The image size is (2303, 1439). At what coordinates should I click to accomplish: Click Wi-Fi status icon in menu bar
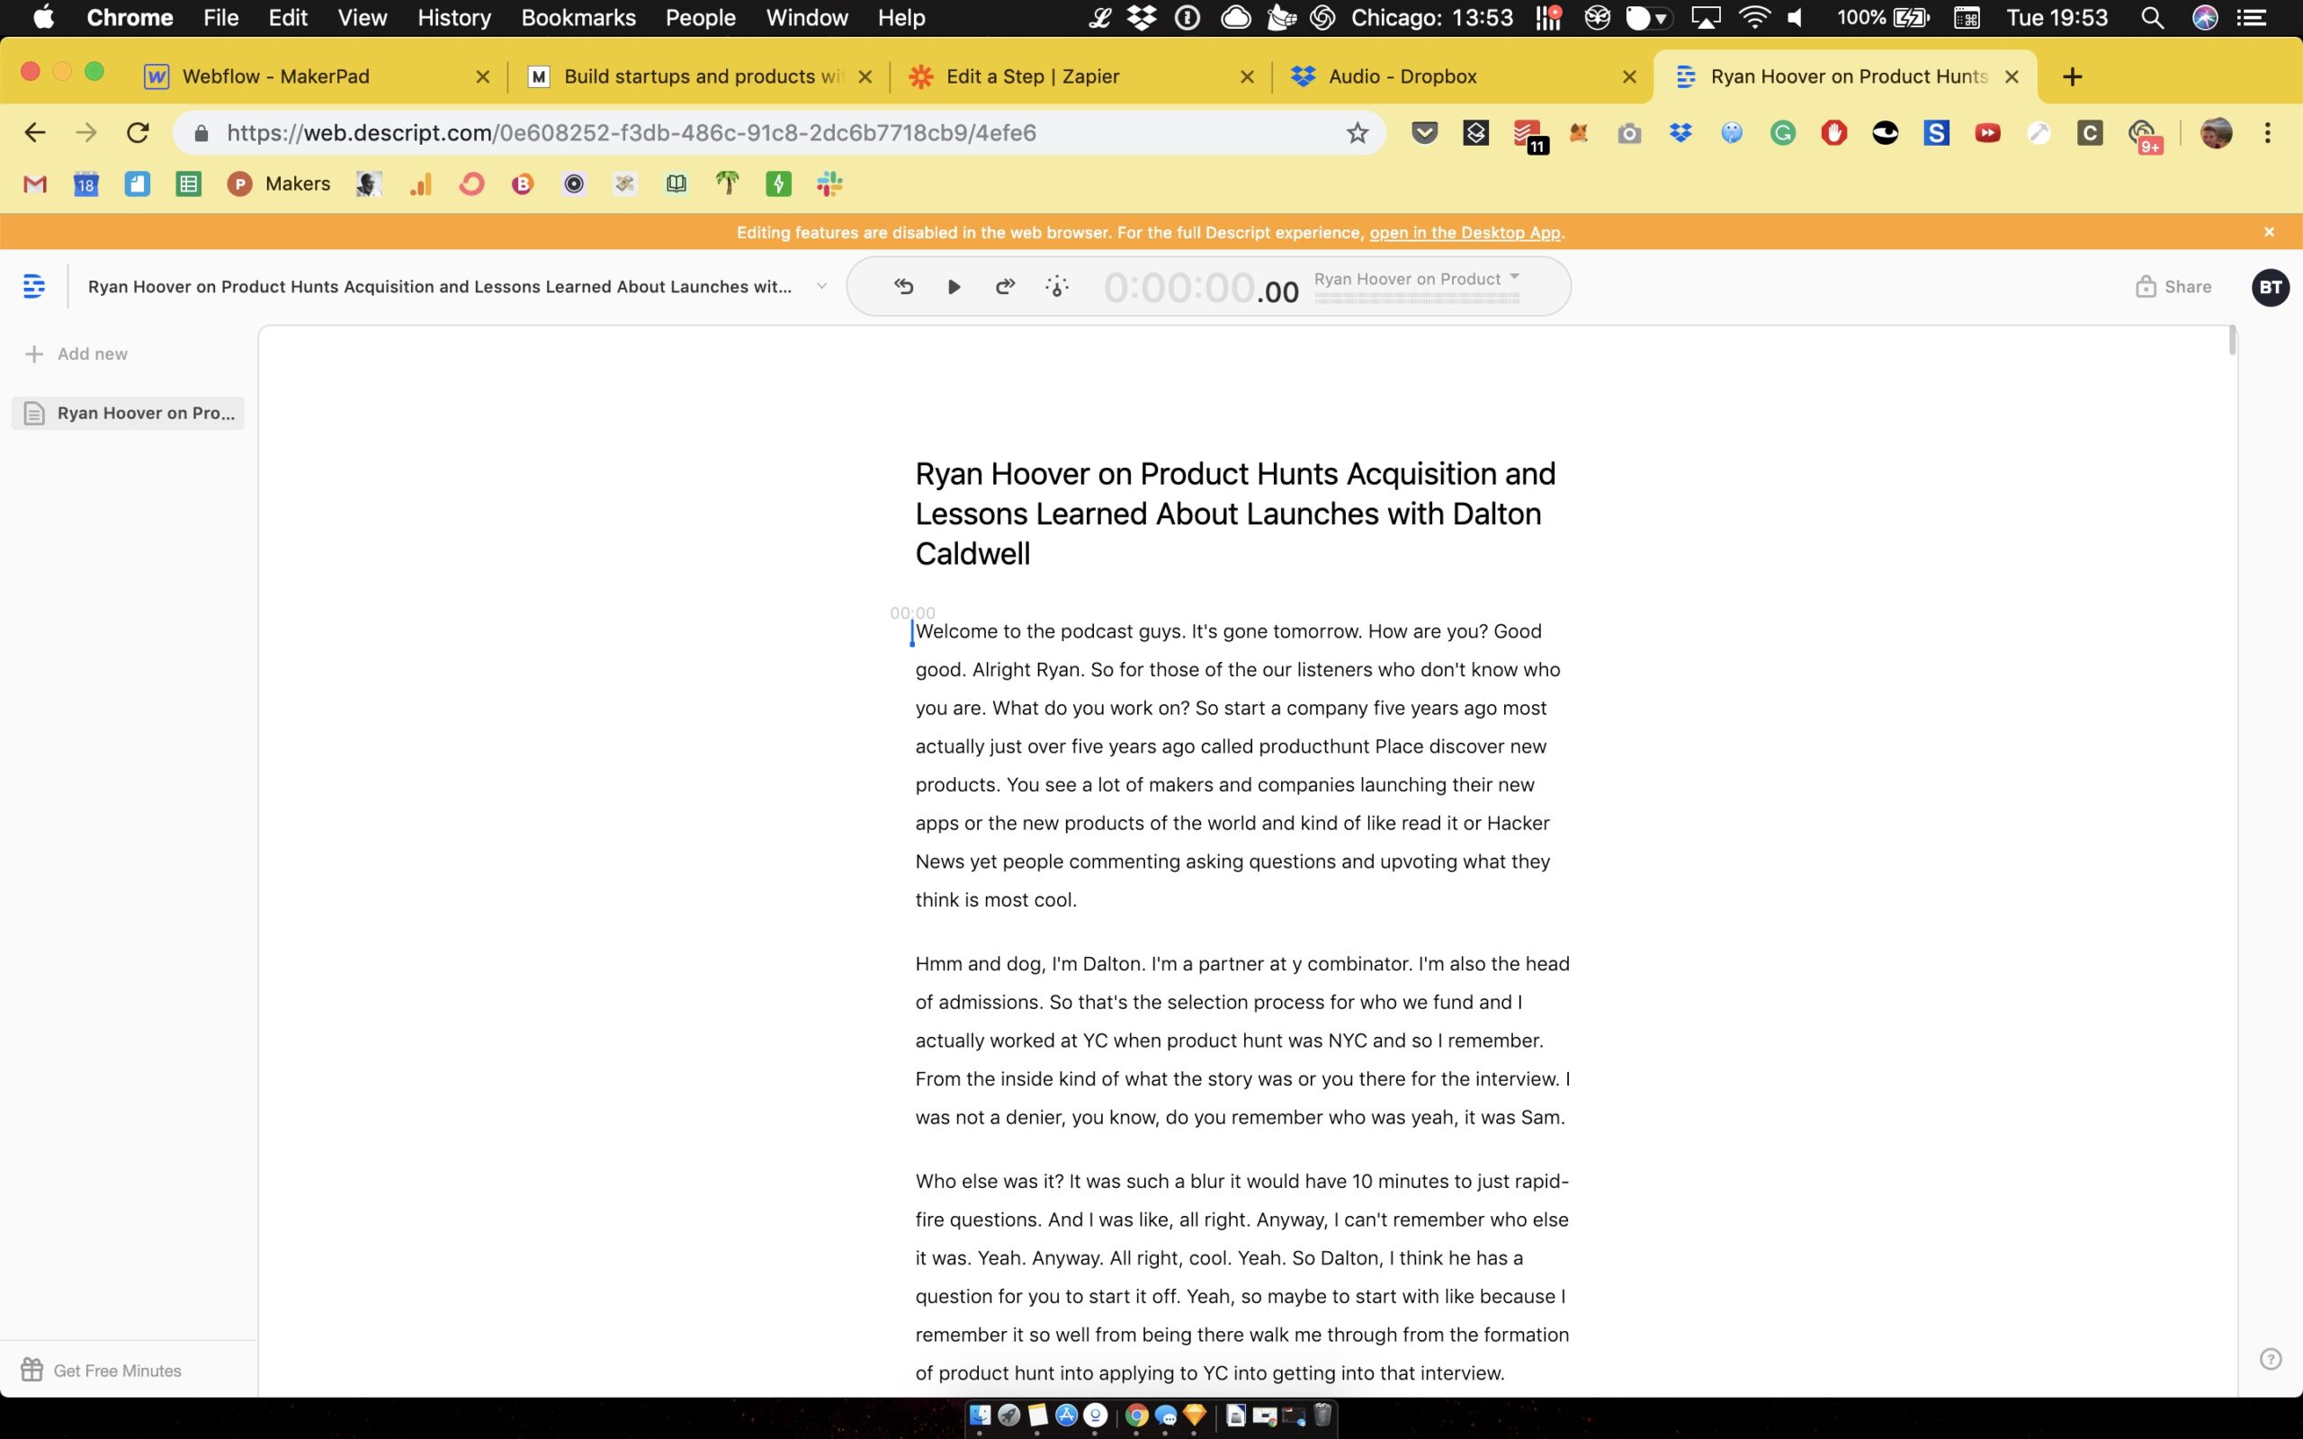[x=1753, y=18]
